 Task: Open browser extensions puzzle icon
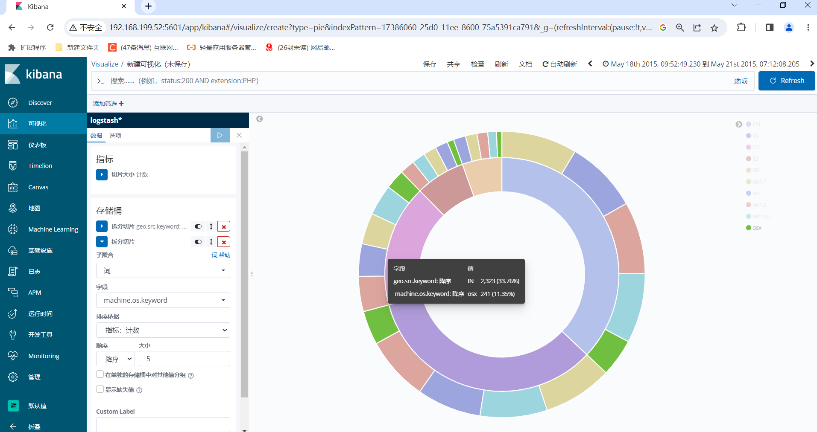pos(741,27)
